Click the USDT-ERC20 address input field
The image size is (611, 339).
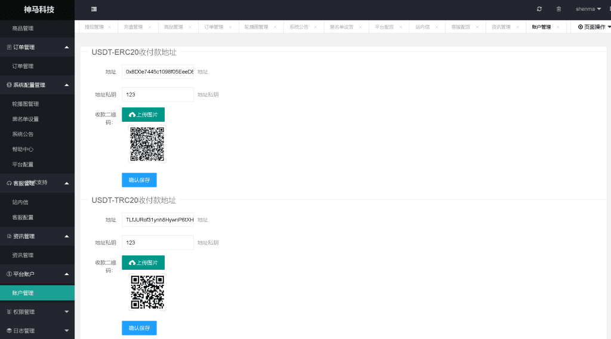pyautogui.click(x=158, y=72)
